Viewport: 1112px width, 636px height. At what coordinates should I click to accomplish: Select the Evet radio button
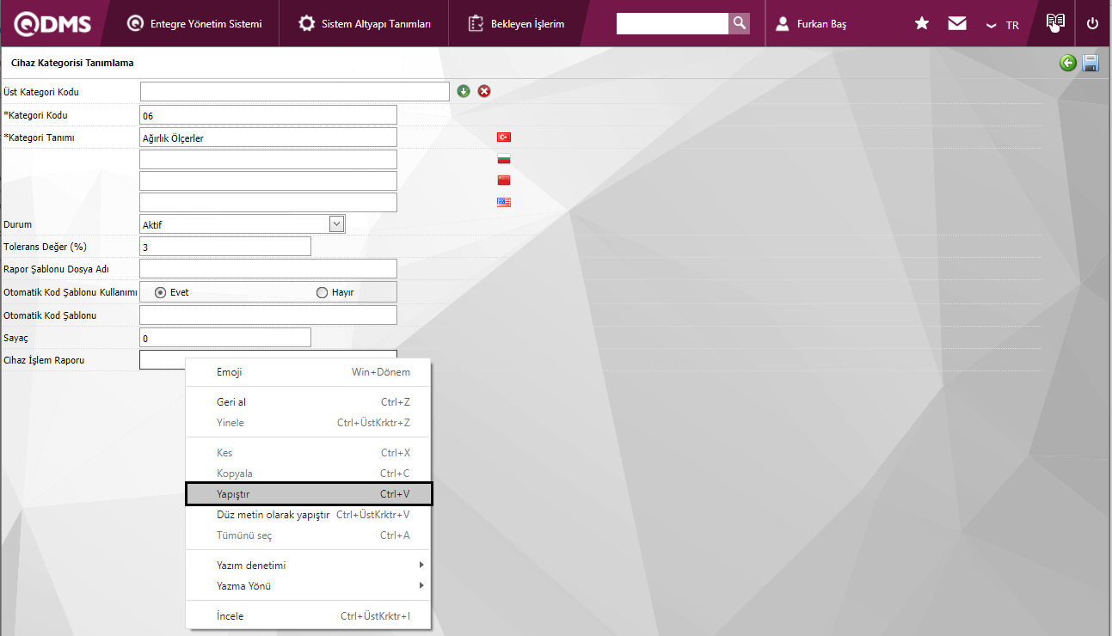[160, 292]
